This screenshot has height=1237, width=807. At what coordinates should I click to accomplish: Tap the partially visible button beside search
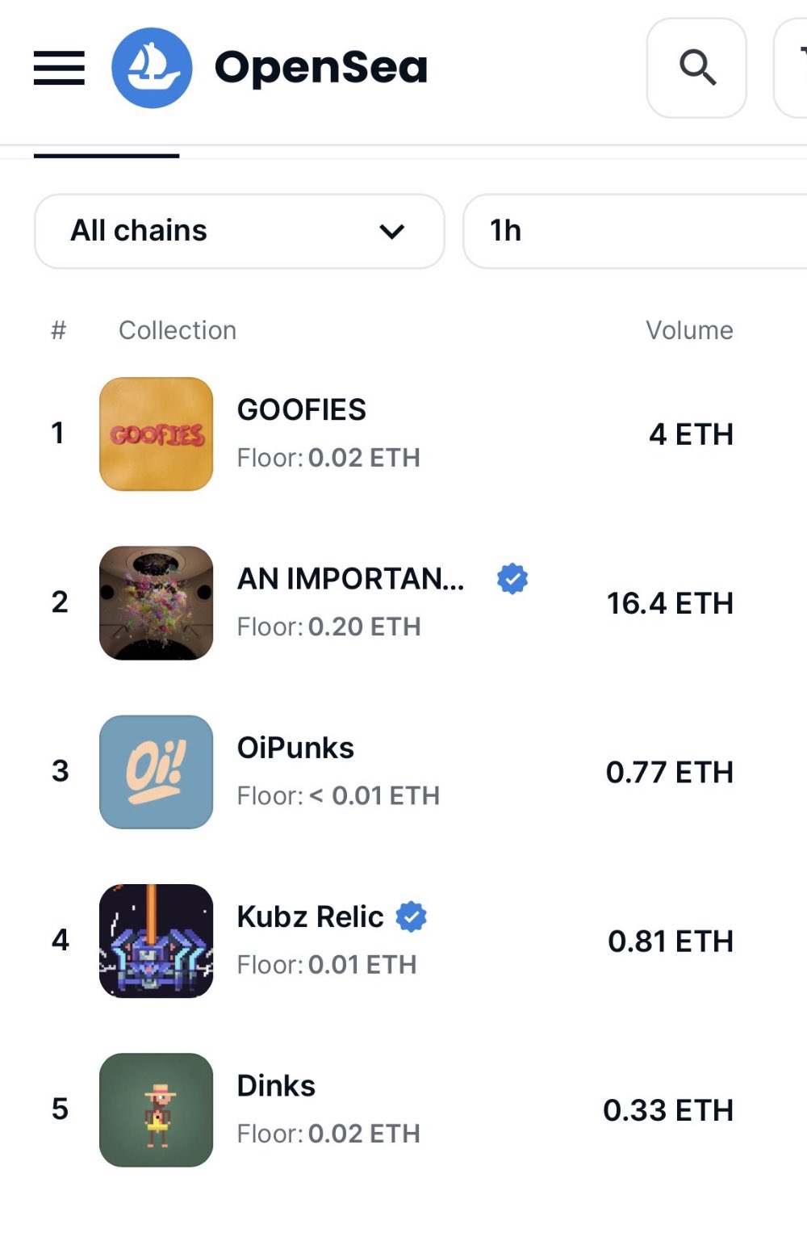[791, 68]
